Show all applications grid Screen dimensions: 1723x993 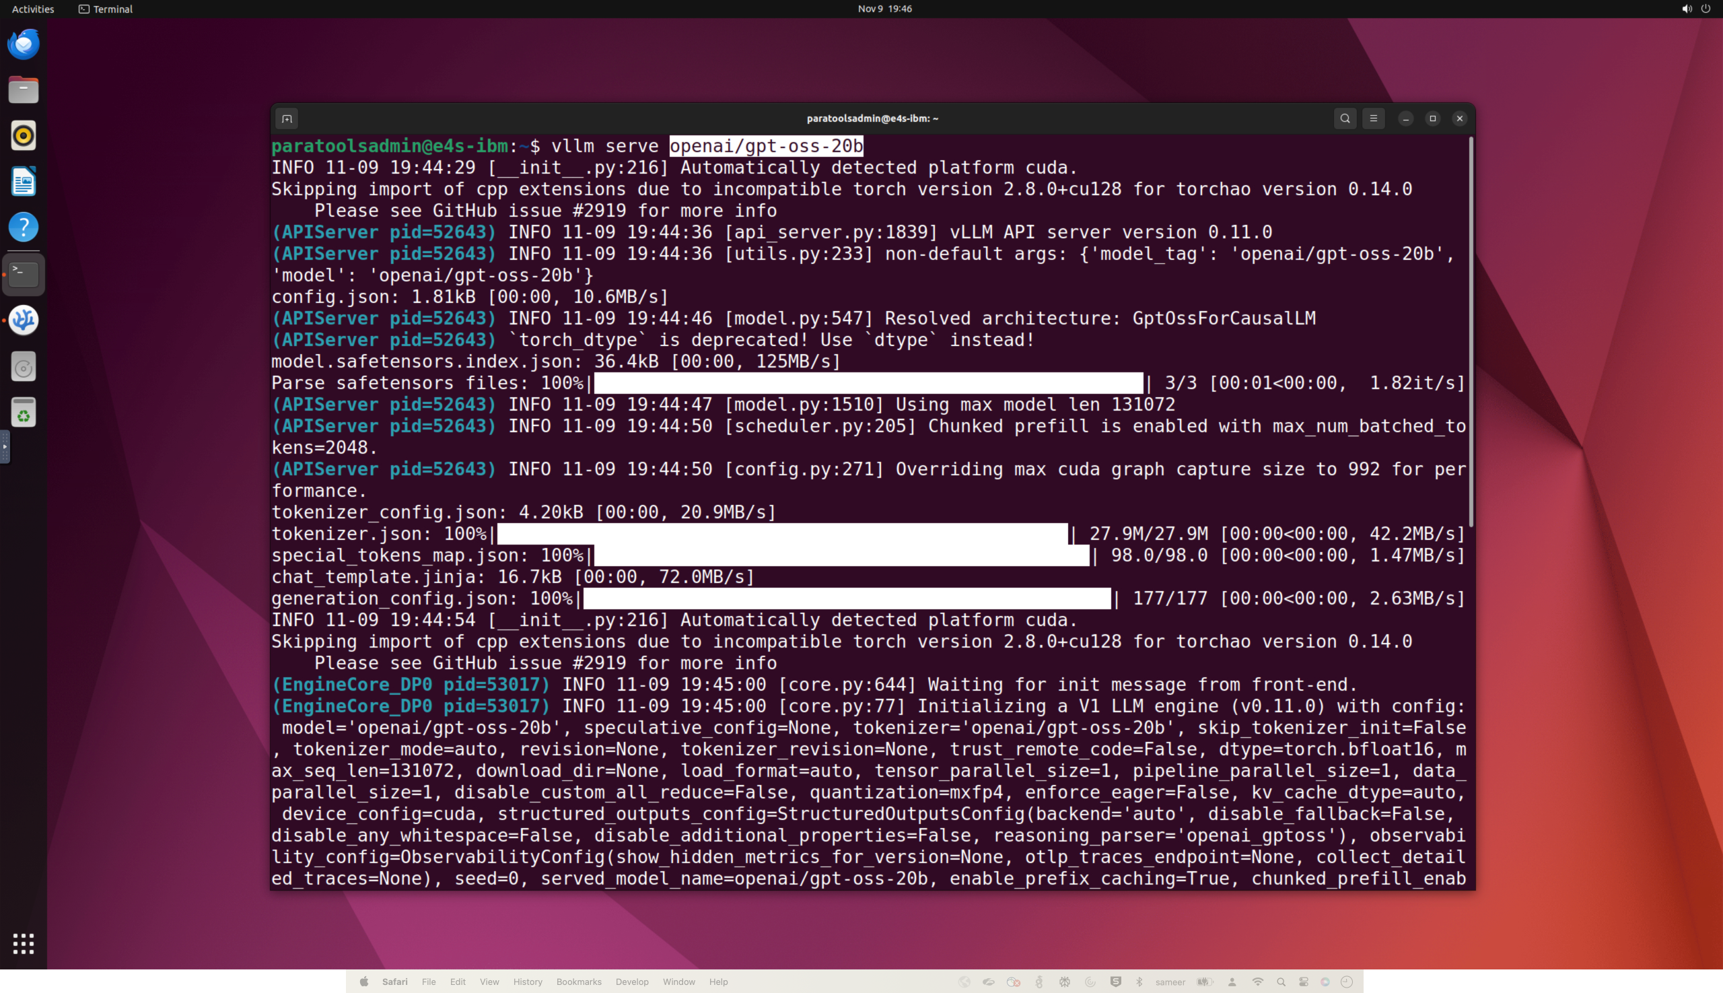coord(24,944)
